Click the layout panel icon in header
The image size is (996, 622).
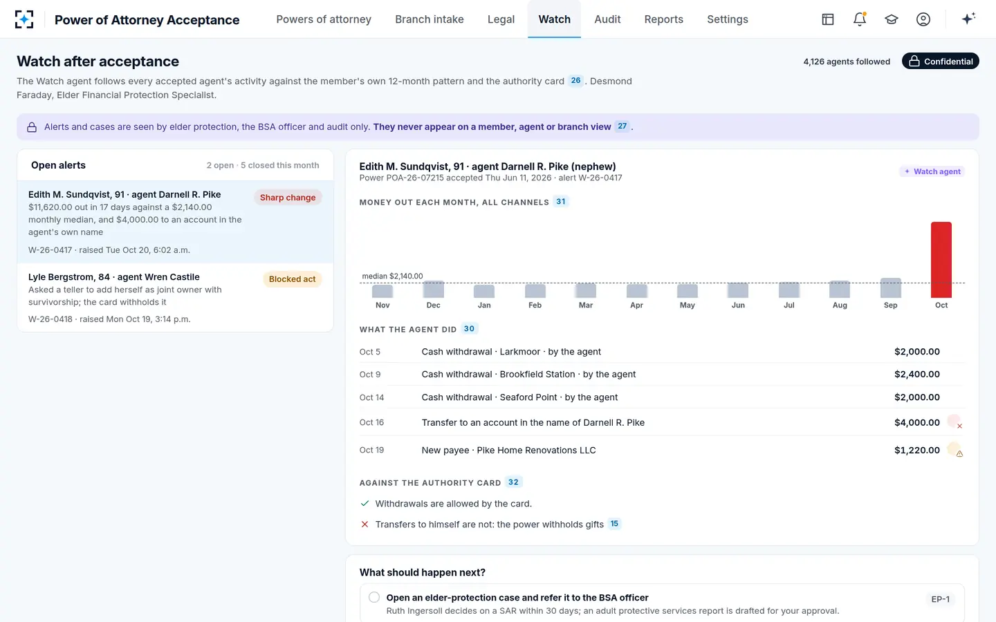pos(828,19)
